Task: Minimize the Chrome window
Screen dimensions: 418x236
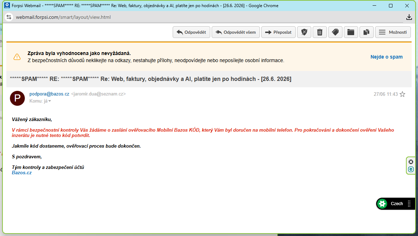Action: (374, 6)
